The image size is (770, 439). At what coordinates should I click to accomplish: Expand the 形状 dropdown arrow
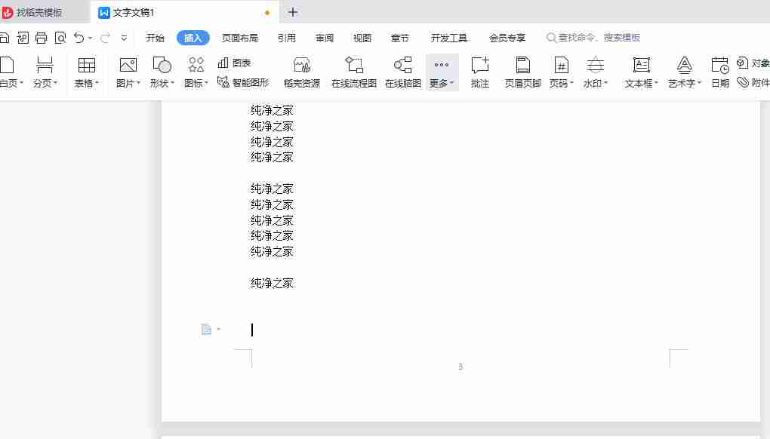coord(172,83)
